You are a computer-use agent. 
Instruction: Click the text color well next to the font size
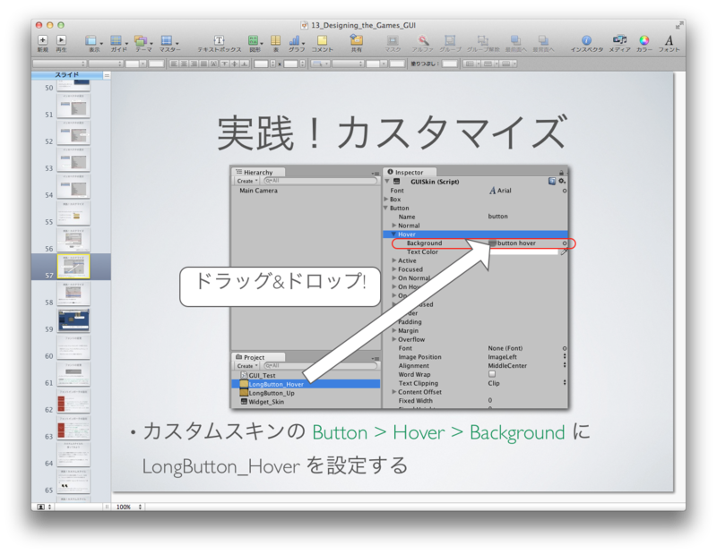[156, 64]
